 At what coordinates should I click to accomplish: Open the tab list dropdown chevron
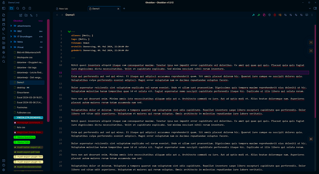310,8
